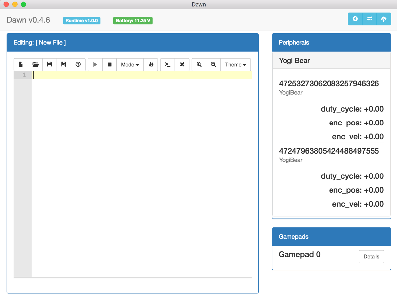Screen dimensions: 397x298
Task: Click the Details button for Gamepad 0
Action: click(x=371, y=257)
